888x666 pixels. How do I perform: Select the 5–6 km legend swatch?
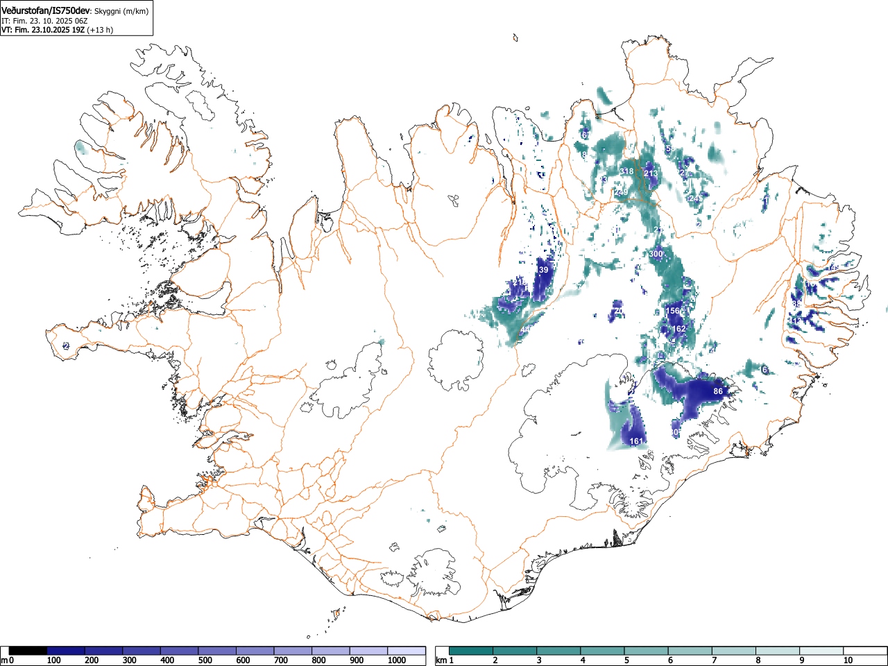tap(647, 651)
